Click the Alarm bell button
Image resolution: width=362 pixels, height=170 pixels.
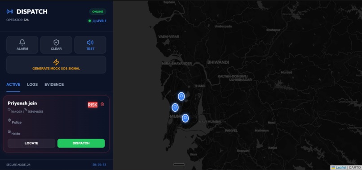coord(22,45)
